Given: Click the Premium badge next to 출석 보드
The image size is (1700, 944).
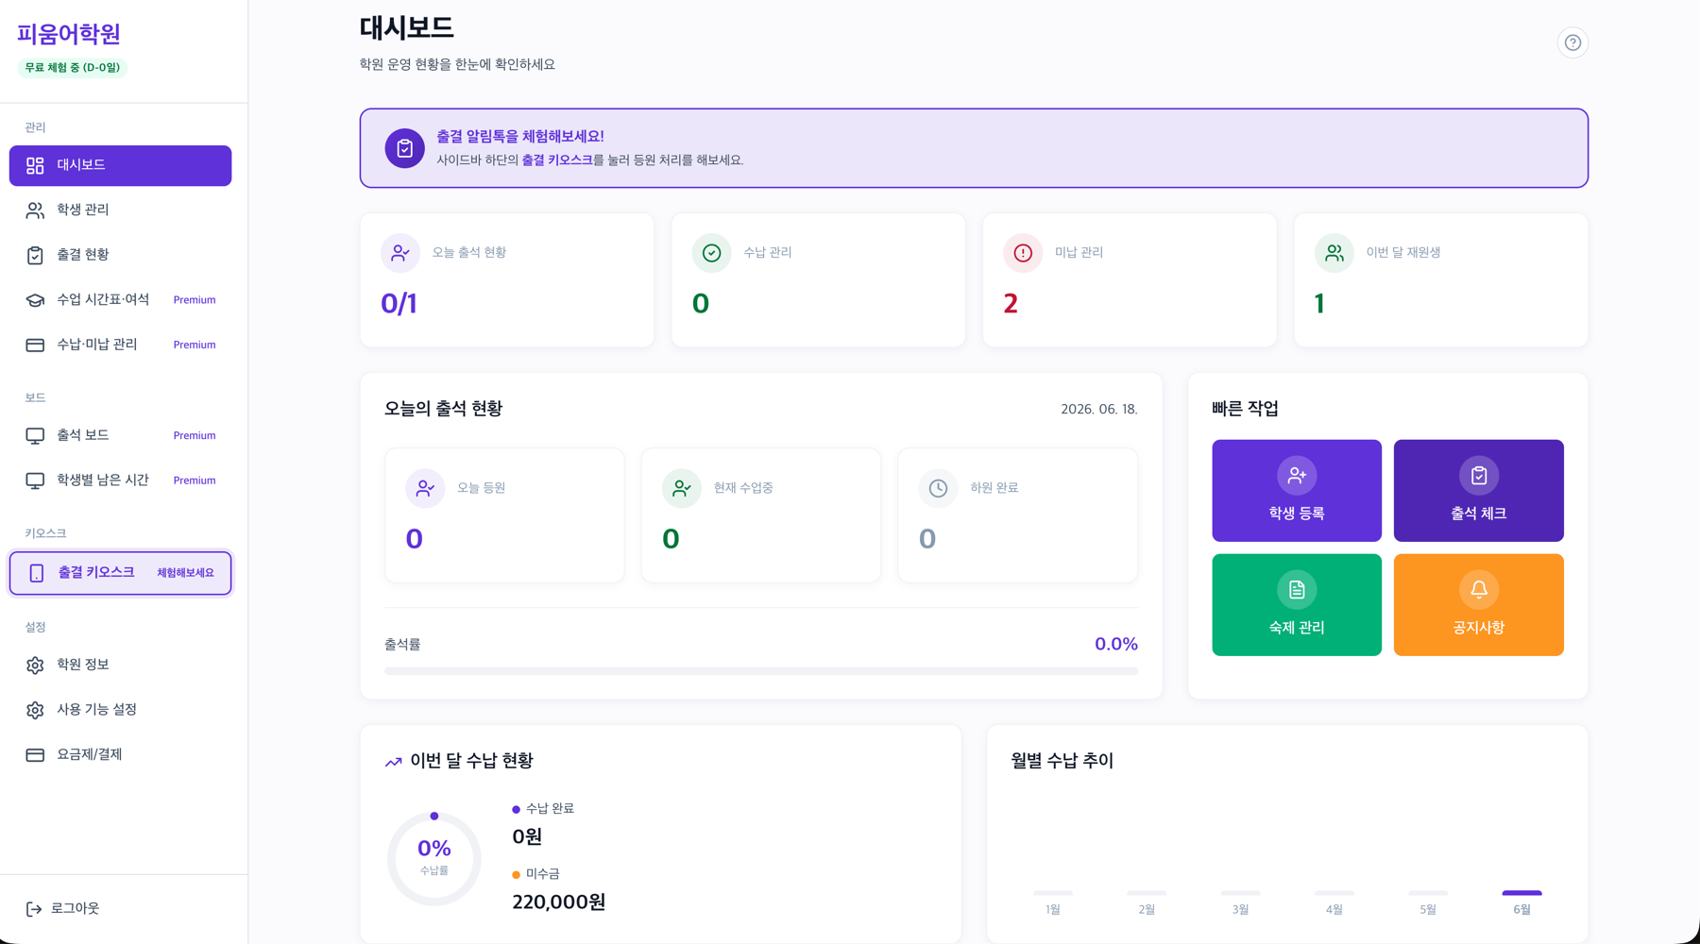Looking at the screenshot, I should click(195, 436).
